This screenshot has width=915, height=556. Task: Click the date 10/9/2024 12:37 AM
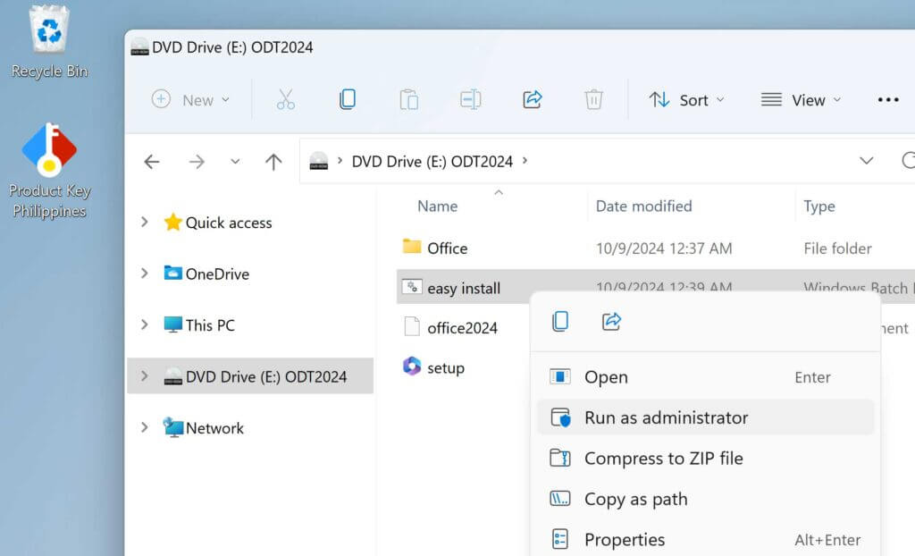pyautogui.click(x=664, y=249)
